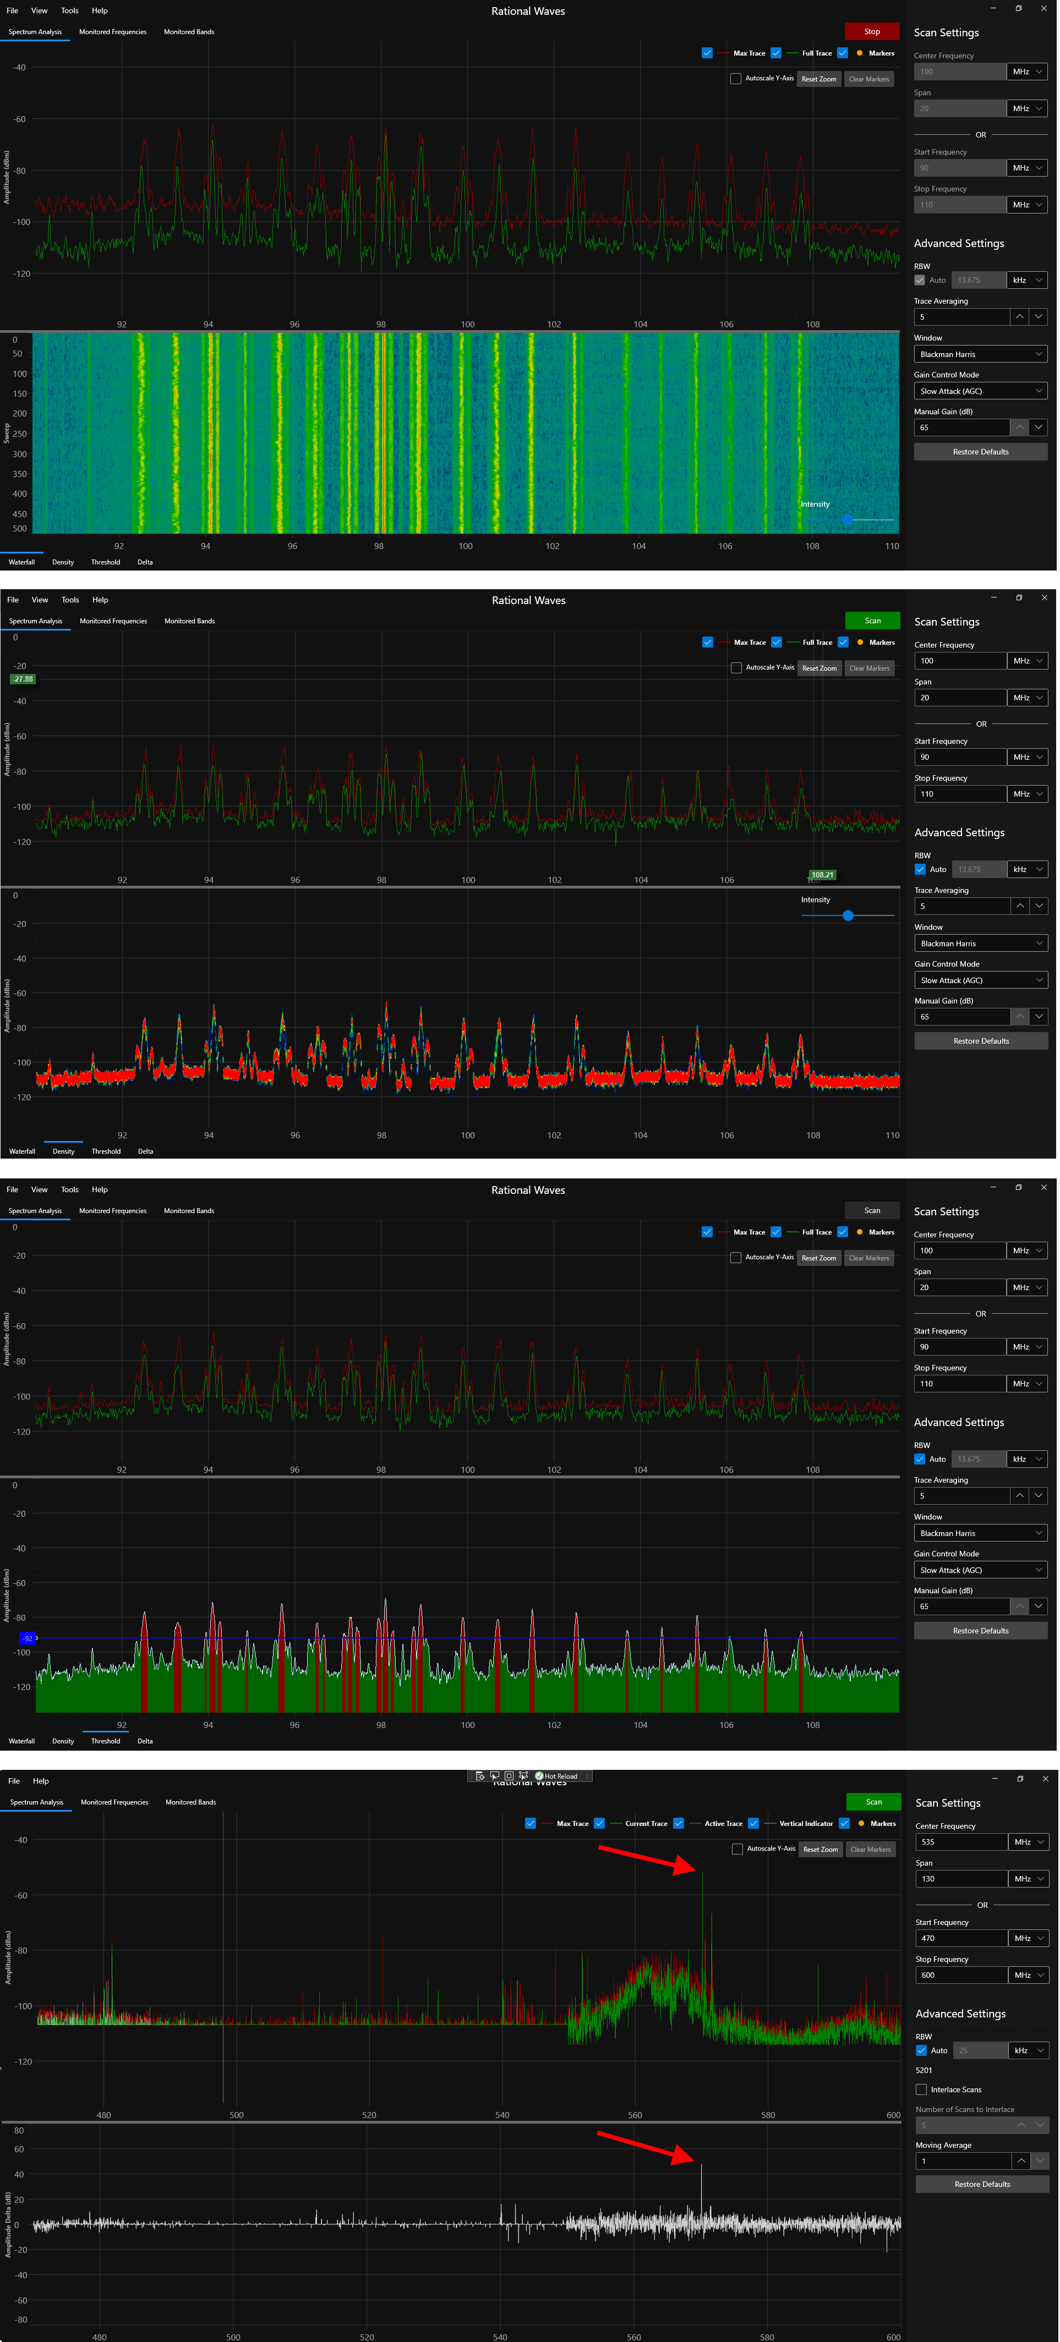Screen dimensions: 1060x2342
Task: Switch to the Monitored Bands tab
Action: (188, 31)
